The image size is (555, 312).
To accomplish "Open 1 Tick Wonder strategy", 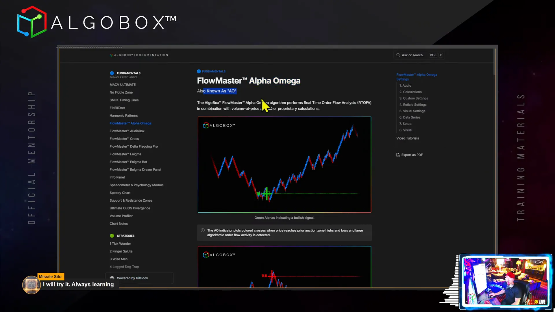I will pyautogui.click(x=120, y=244).
